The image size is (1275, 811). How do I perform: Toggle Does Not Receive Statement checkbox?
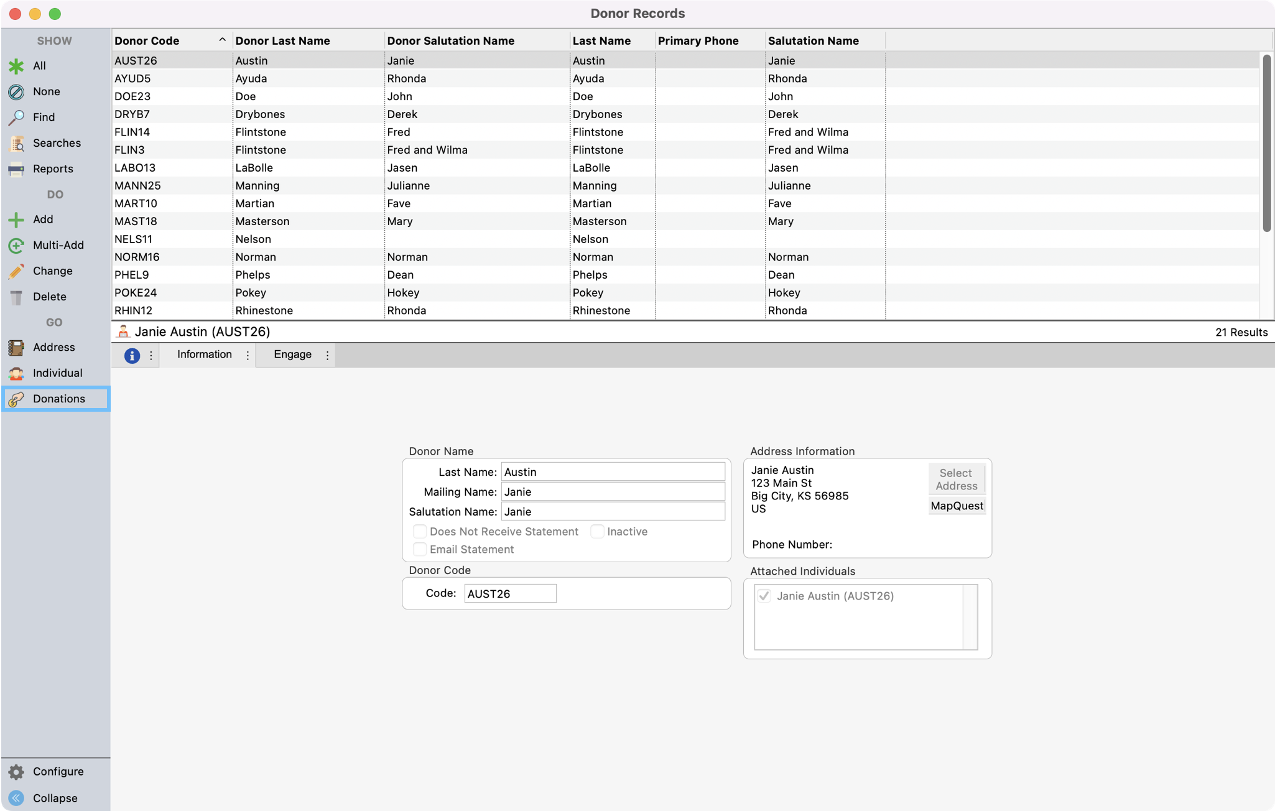tap(420, 532)
